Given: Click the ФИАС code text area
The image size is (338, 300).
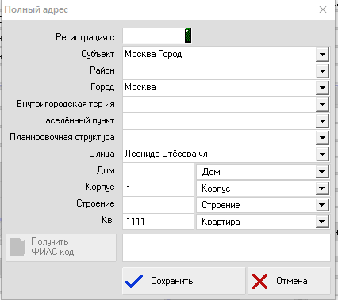Looking at the screenshot, I should pyautogui.click(x=226, y=248).
